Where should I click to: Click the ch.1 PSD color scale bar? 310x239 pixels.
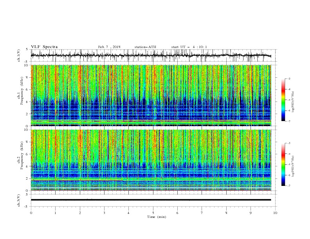pyautogui.click(x=283, y=100)
